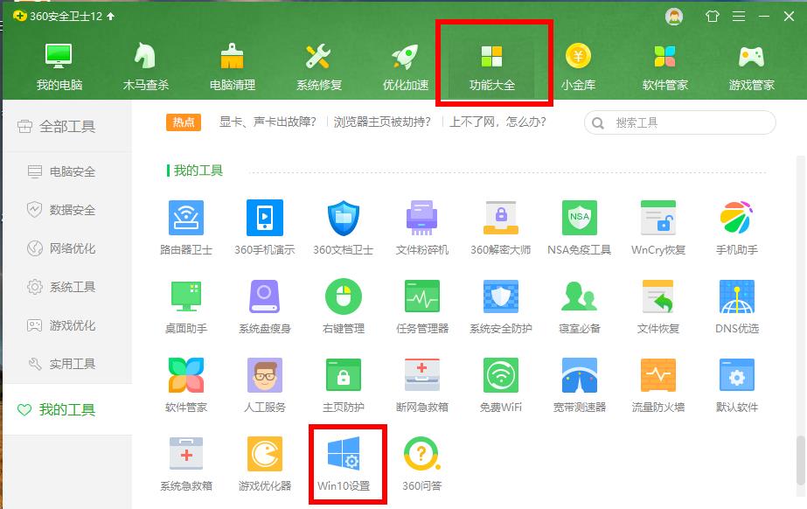Click the user avatar icon
Viewport: 807px width, 509px height.
tap(674, 17)
